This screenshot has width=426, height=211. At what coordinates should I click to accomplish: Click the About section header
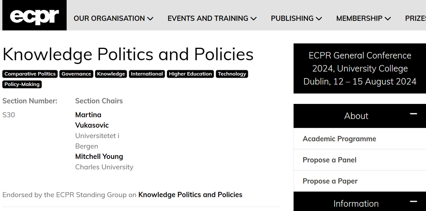360,116
